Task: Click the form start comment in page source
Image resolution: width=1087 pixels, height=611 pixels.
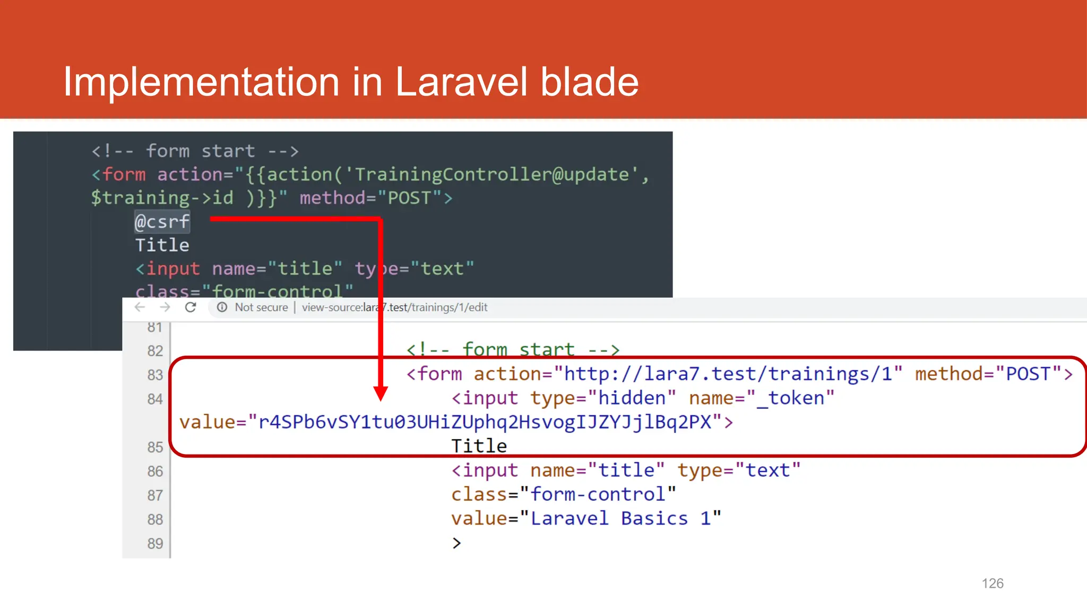Action: (x=513, y=350)
